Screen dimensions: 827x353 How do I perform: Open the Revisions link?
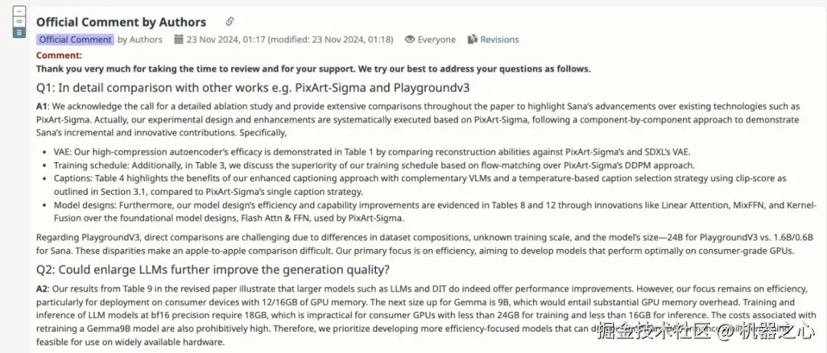(x=499, y=40)
